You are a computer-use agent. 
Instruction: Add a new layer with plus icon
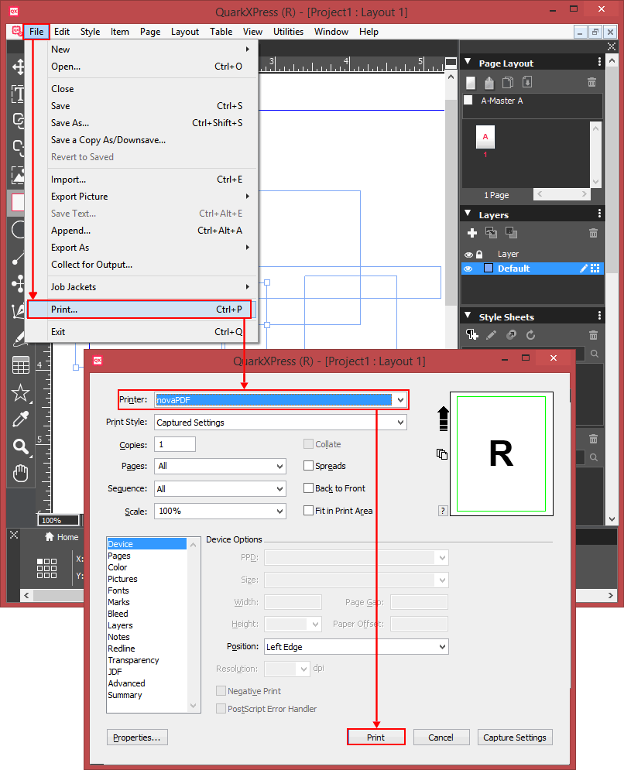pos(472,233)
